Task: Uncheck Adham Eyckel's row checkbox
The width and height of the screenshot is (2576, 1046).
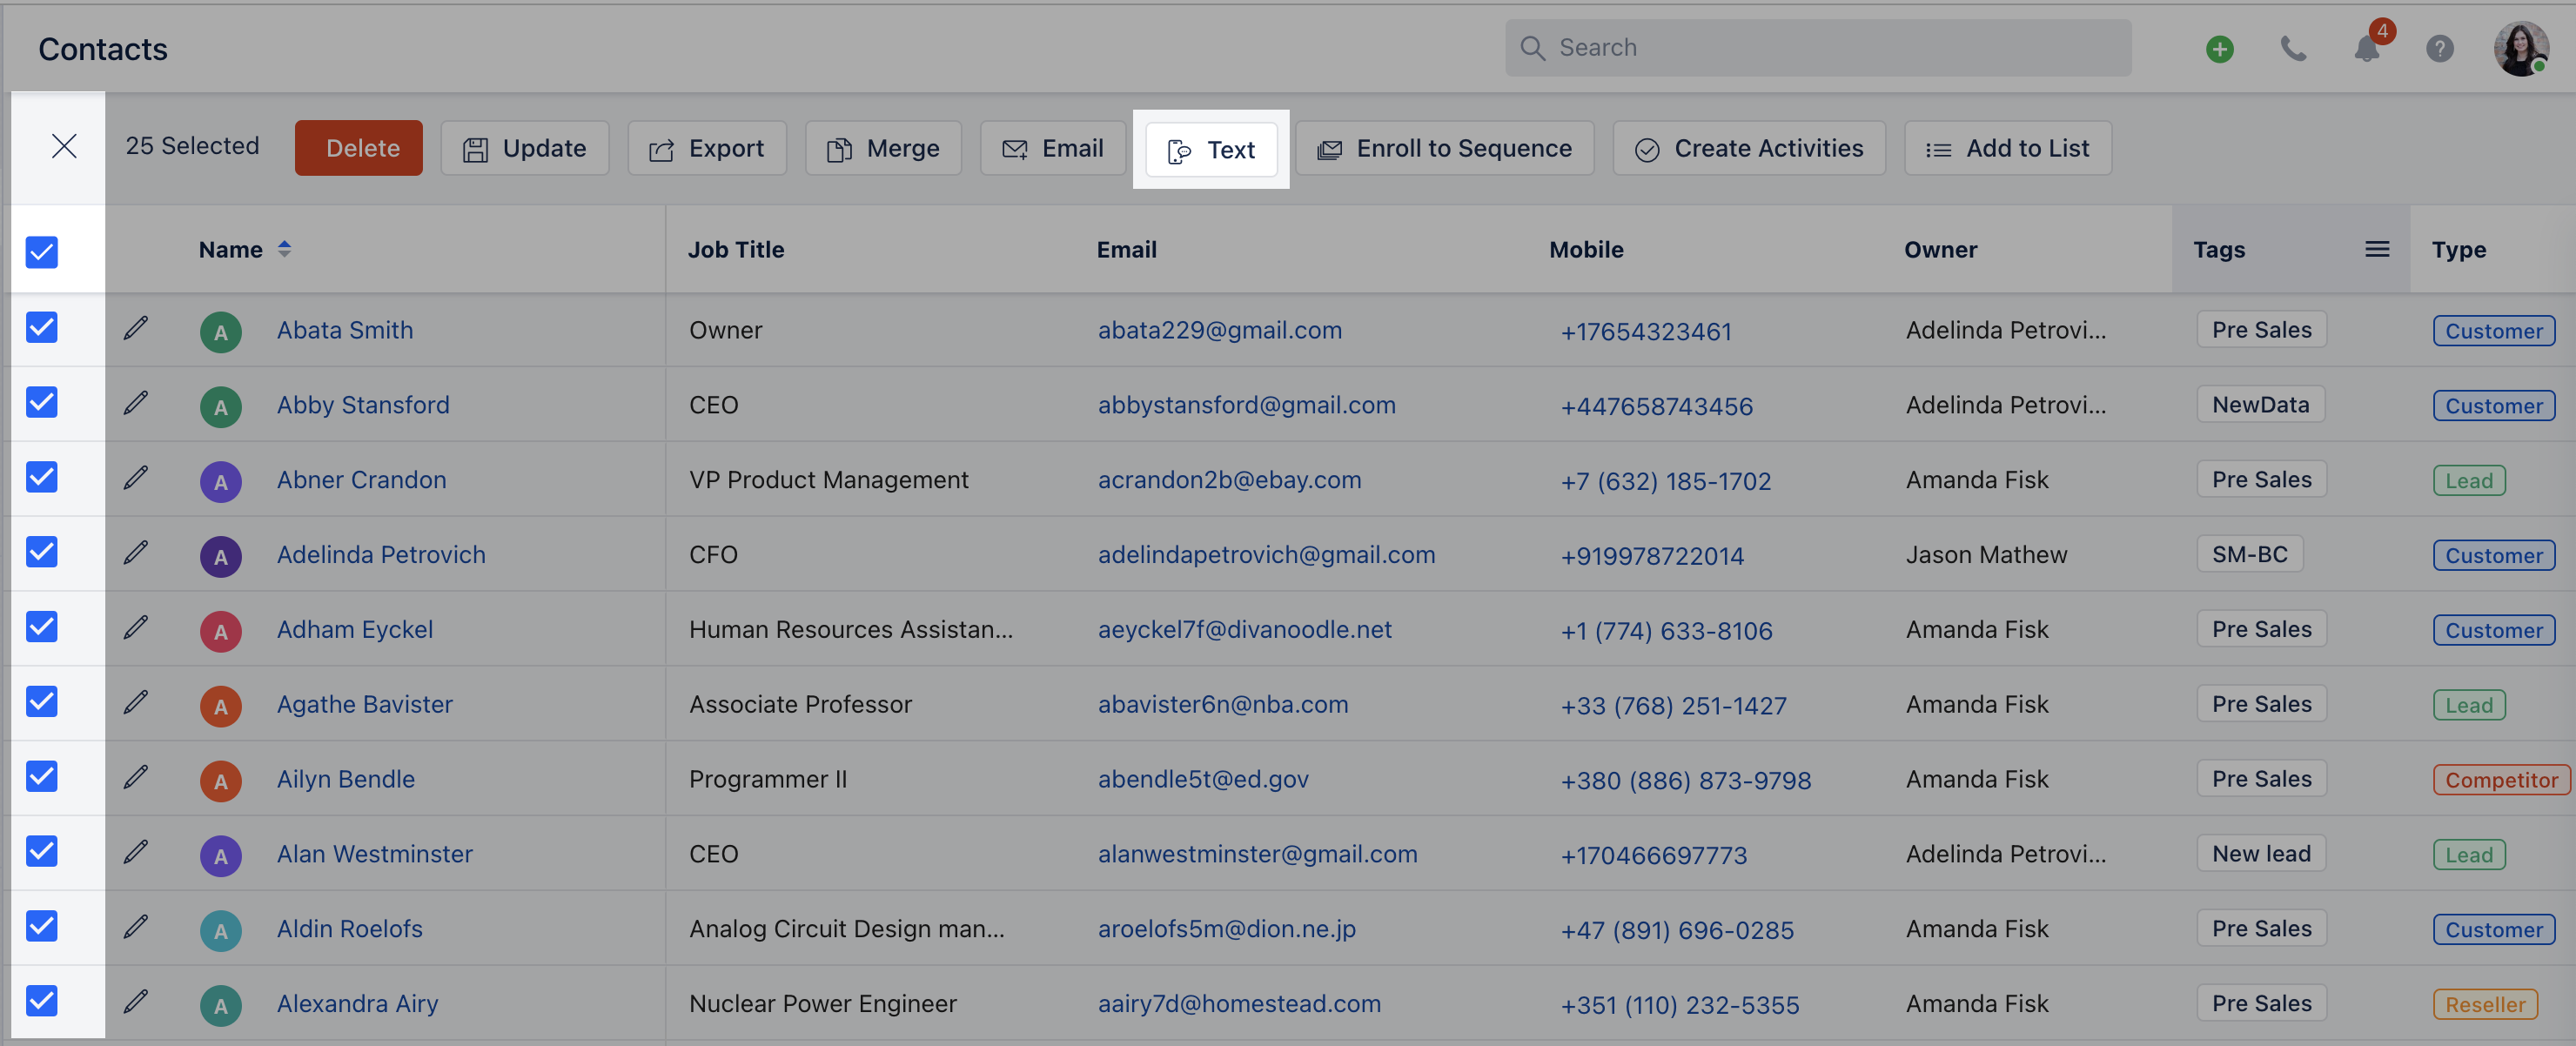Action: point(41,627)
